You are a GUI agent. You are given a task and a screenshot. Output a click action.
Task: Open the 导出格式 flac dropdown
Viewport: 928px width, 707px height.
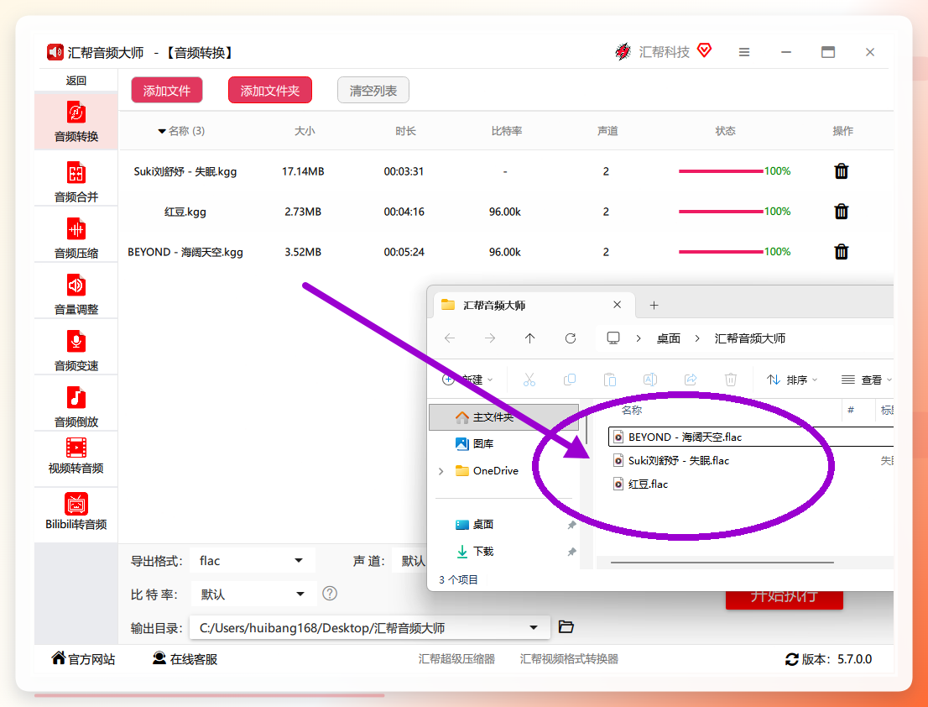(x=252, y=561)
